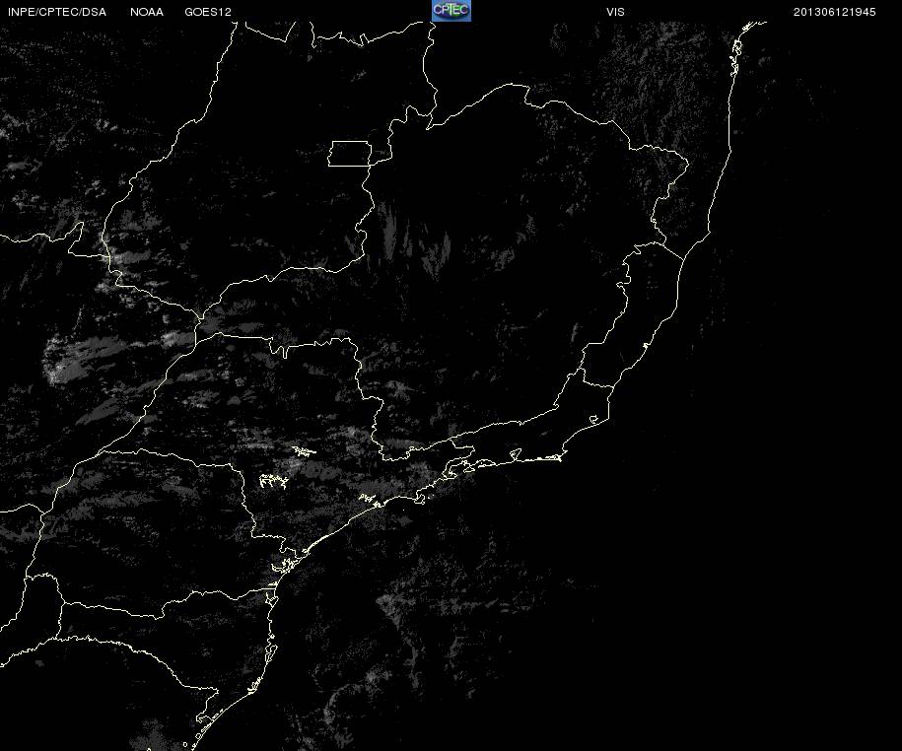Click the small rectangular Federal District outline
Viewport: 902px width, 751px height.
coord(350,154)
